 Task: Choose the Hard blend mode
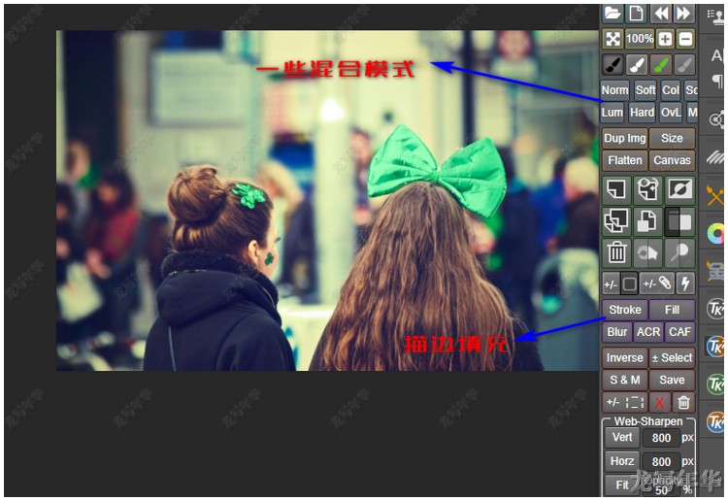click(642, 113)
